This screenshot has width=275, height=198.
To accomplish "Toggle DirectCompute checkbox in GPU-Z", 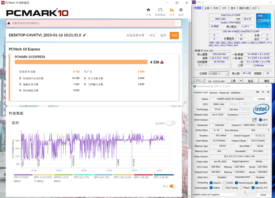I will tap(236, 183).
